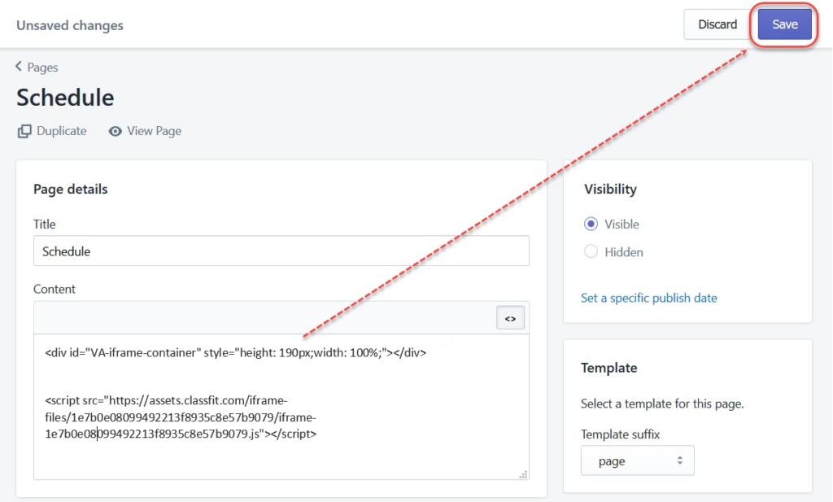Image resolution: width=833 pixels, height=502 pixels.
Task: Open the View Page link text
Action: click(x=154, y=131)
